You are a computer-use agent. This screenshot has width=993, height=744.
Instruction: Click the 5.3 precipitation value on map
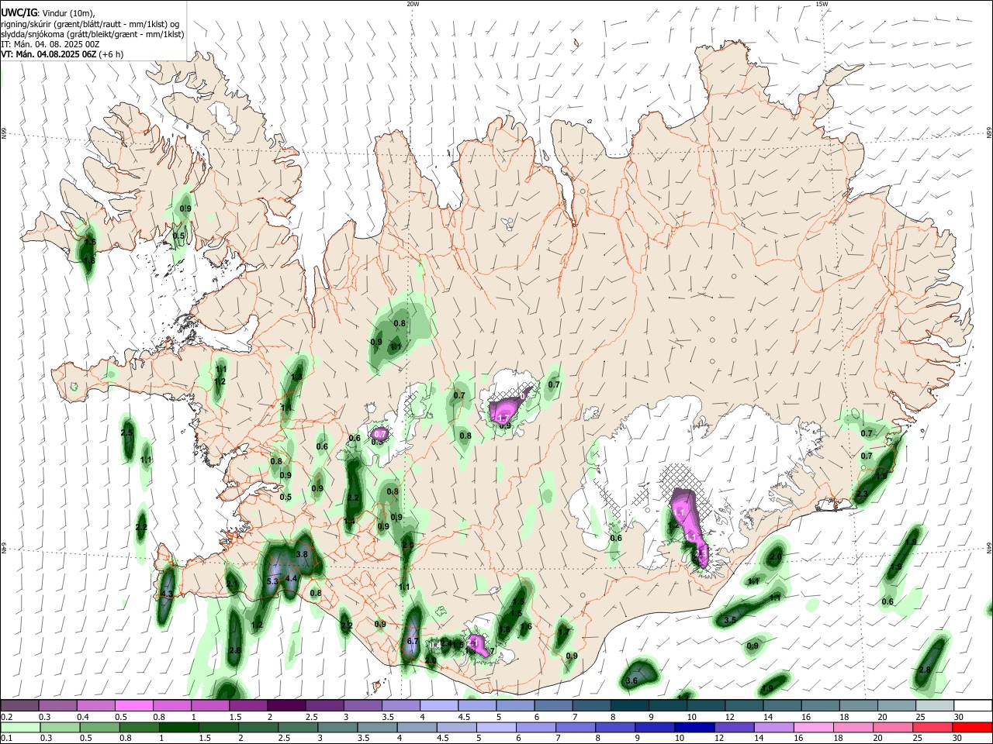tap(272, 581)
